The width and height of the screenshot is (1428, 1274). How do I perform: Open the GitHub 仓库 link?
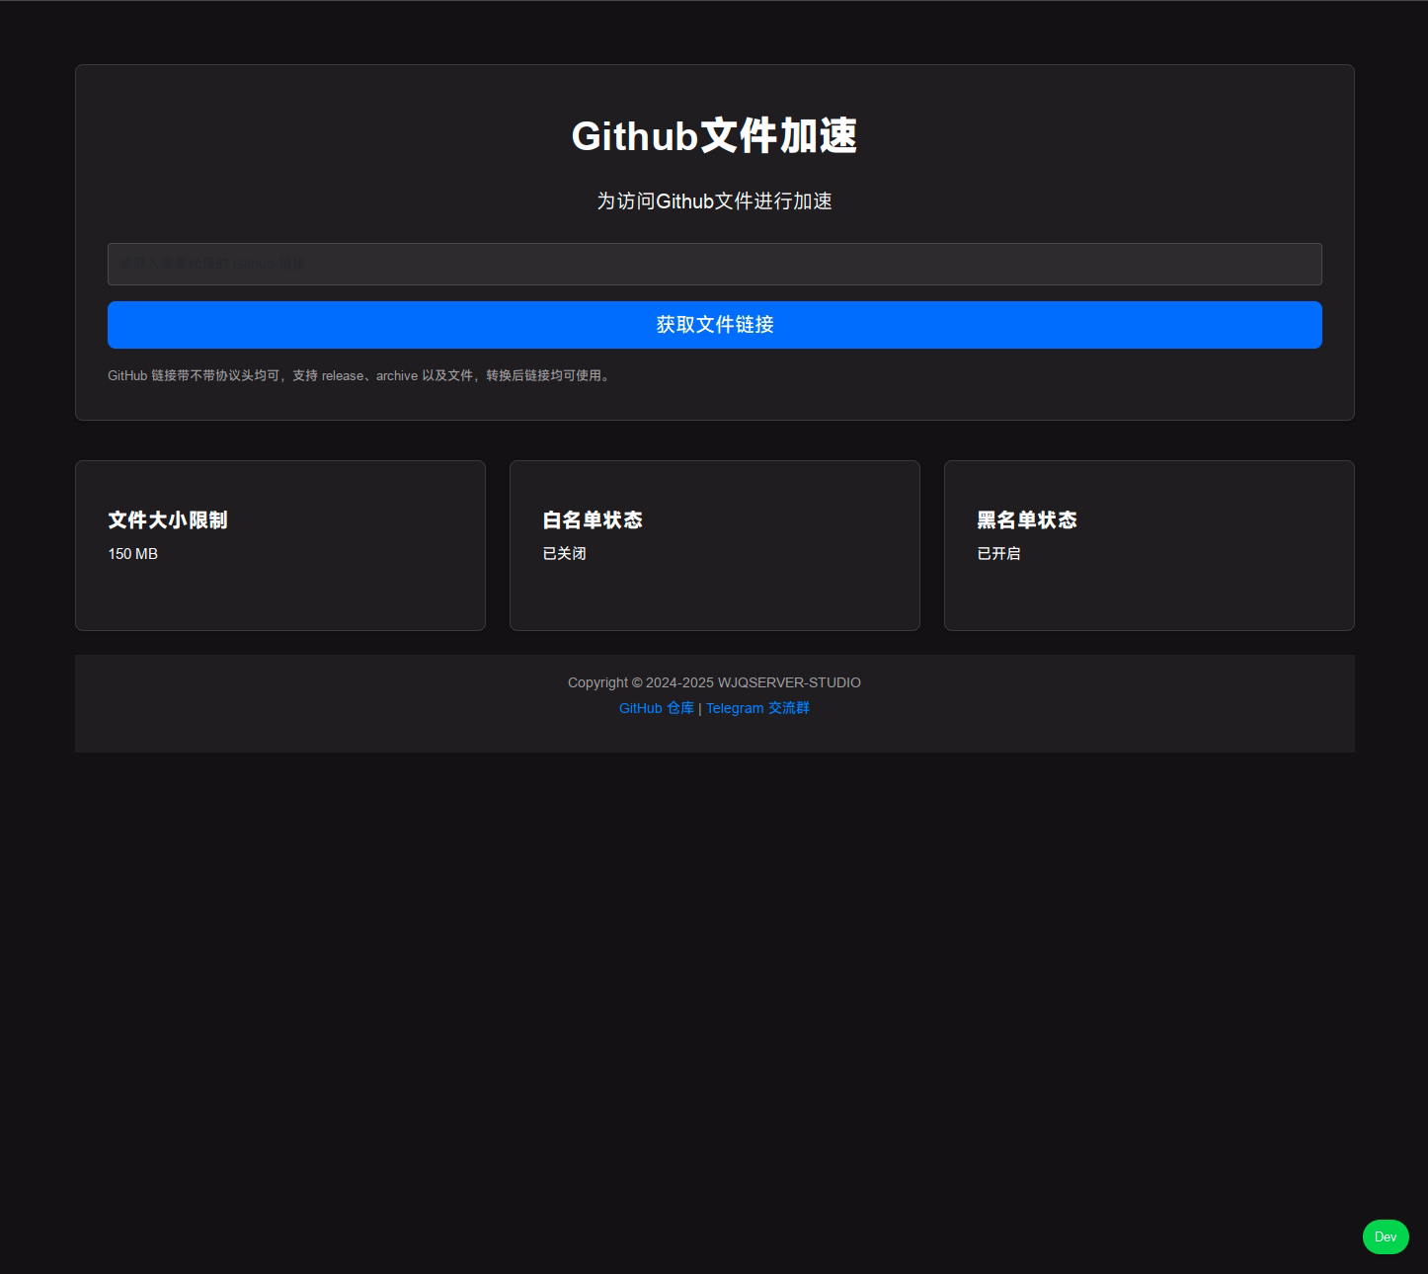pos(657,708)
